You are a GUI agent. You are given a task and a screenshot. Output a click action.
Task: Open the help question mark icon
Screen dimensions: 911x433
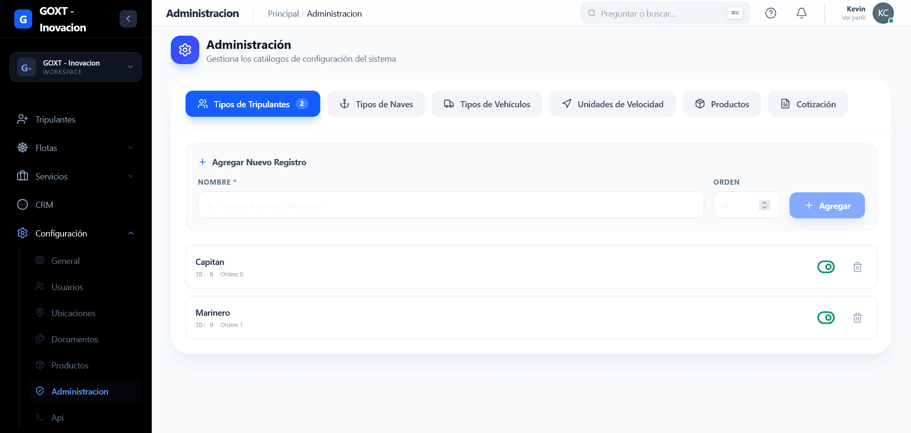coord(771,13)
